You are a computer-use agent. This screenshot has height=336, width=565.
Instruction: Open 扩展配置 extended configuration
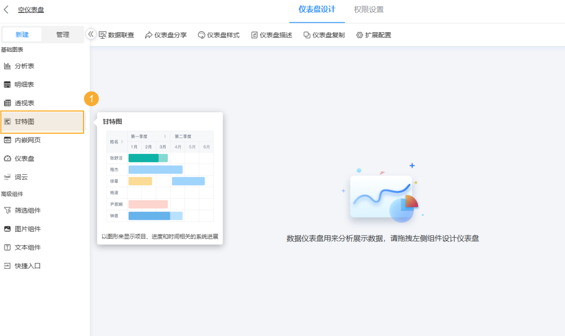[373, 35]
